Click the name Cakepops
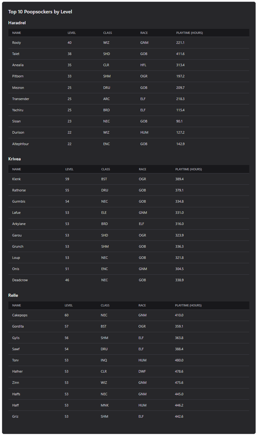Image resolution: width=258 pixels, height=436 pixels. point(20,315)
